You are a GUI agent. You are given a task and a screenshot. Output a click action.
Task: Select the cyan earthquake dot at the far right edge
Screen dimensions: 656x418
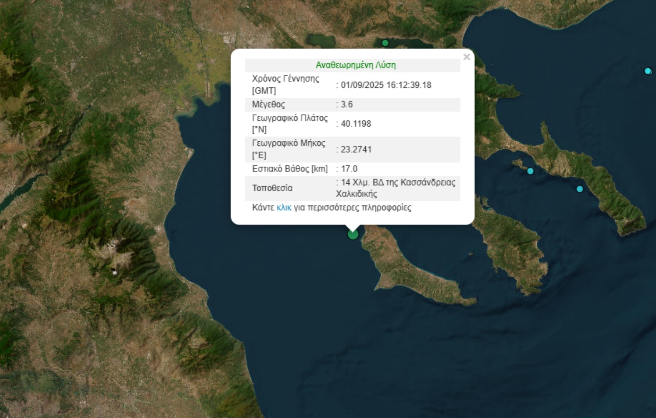click(x=648, y=70)
